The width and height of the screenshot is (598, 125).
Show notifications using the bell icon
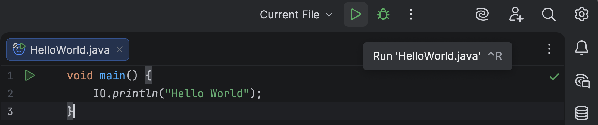[581, 48]
